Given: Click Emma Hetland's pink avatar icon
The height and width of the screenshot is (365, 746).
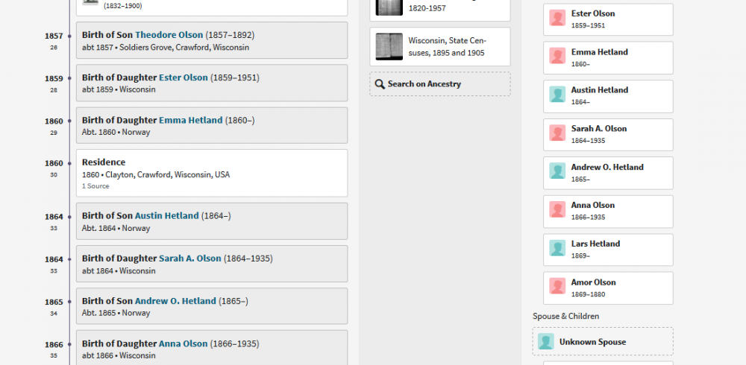Looking at the screenshot, I should 557,56.
